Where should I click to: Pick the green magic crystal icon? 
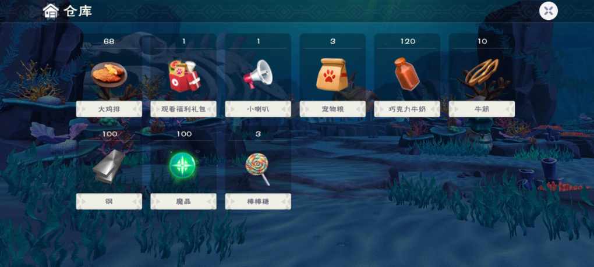point(182,165)
